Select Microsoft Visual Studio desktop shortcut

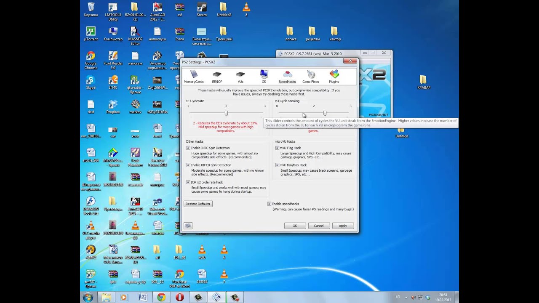[x=157, y=206]
